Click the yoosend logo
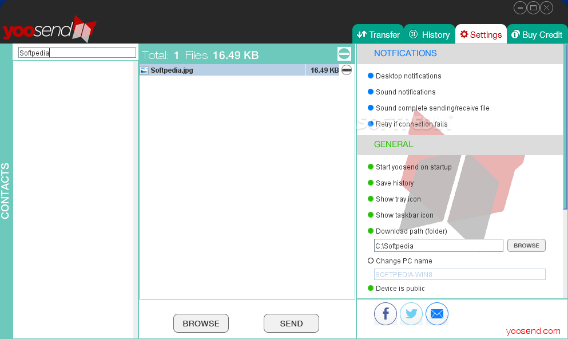Screen dimensions: 568x339 coord(50,30)
